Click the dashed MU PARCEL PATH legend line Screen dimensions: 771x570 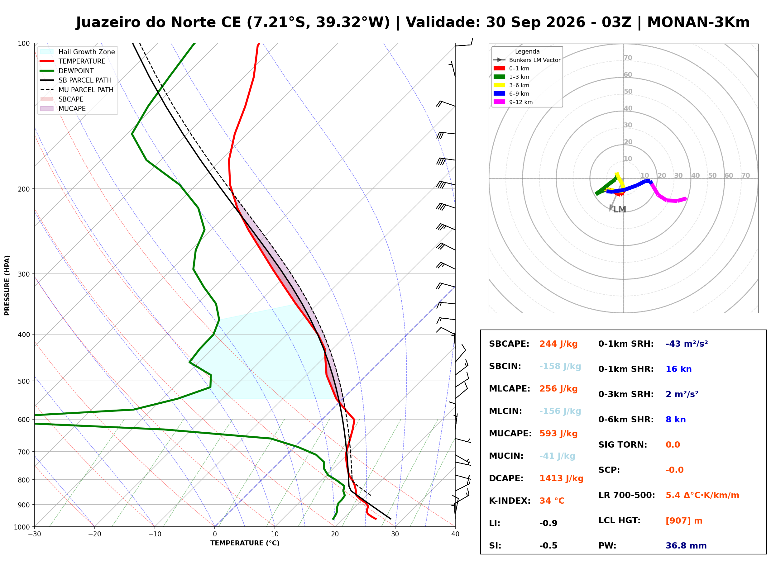pyautogui.click(x=47, y=90)
